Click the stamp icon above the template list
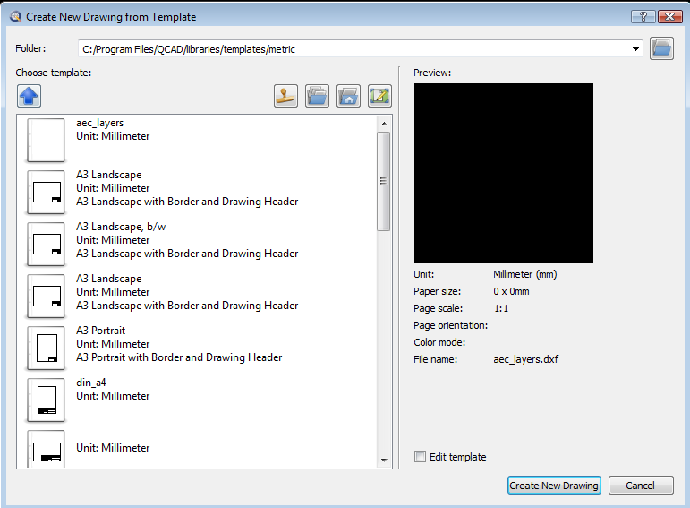This screenshot has width=690, height=508. tap(286, 96)
